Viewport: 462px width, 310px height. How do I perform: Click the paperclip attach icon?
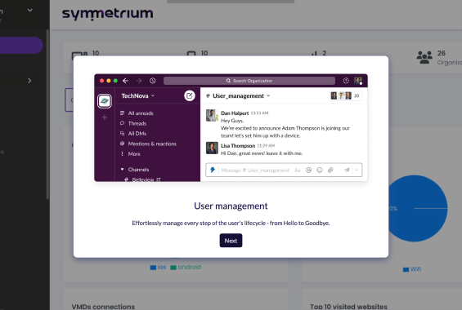point(330,170)
